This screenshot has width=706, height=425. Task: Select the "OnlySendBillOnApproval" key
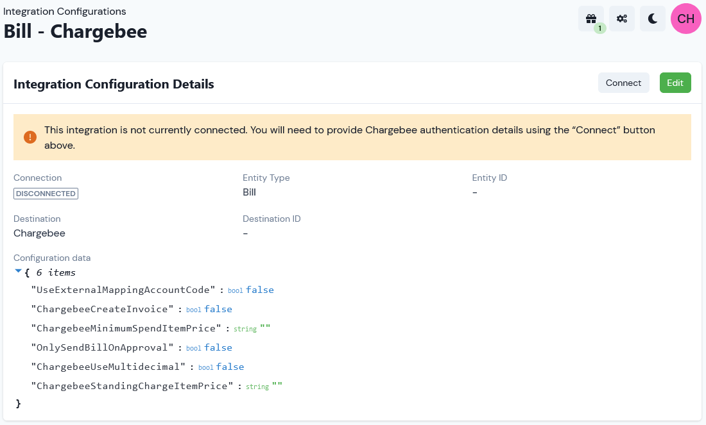coord(102,348)
